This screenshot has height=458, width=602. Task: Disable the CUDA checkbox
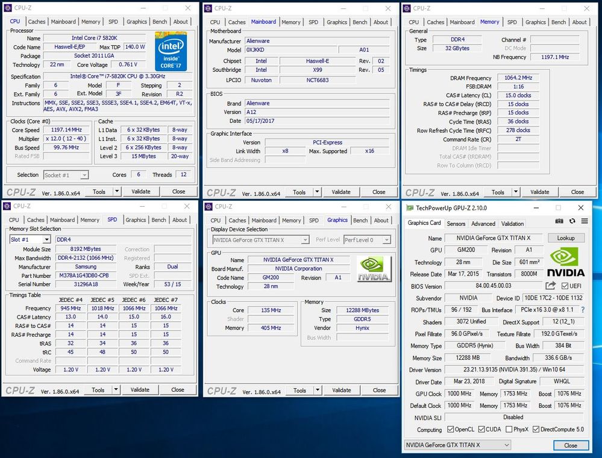(481, 429)
